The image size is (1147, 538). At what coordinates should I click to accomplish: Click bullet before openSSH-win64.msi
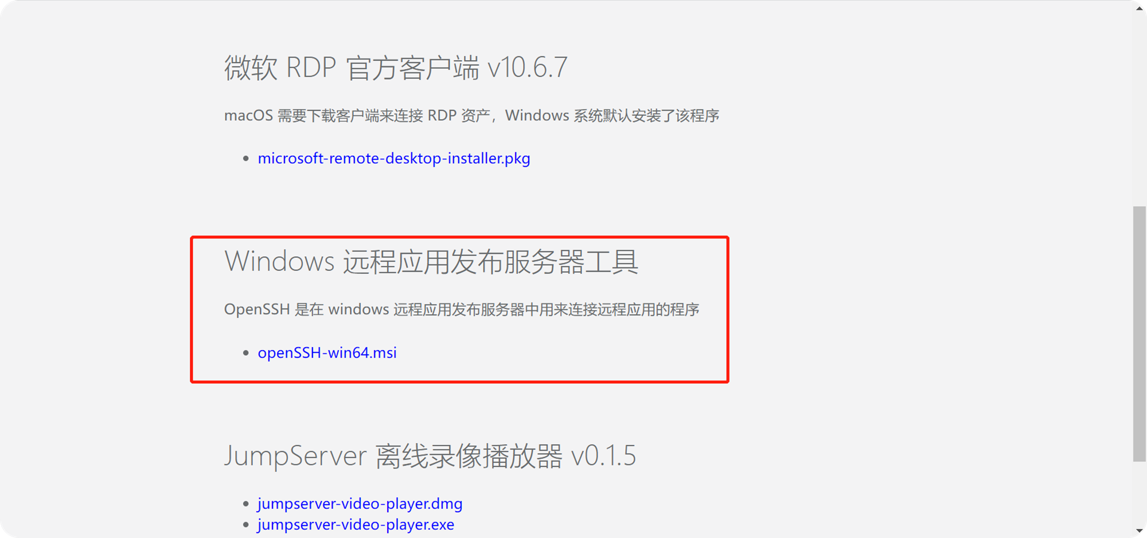[246, 353]
